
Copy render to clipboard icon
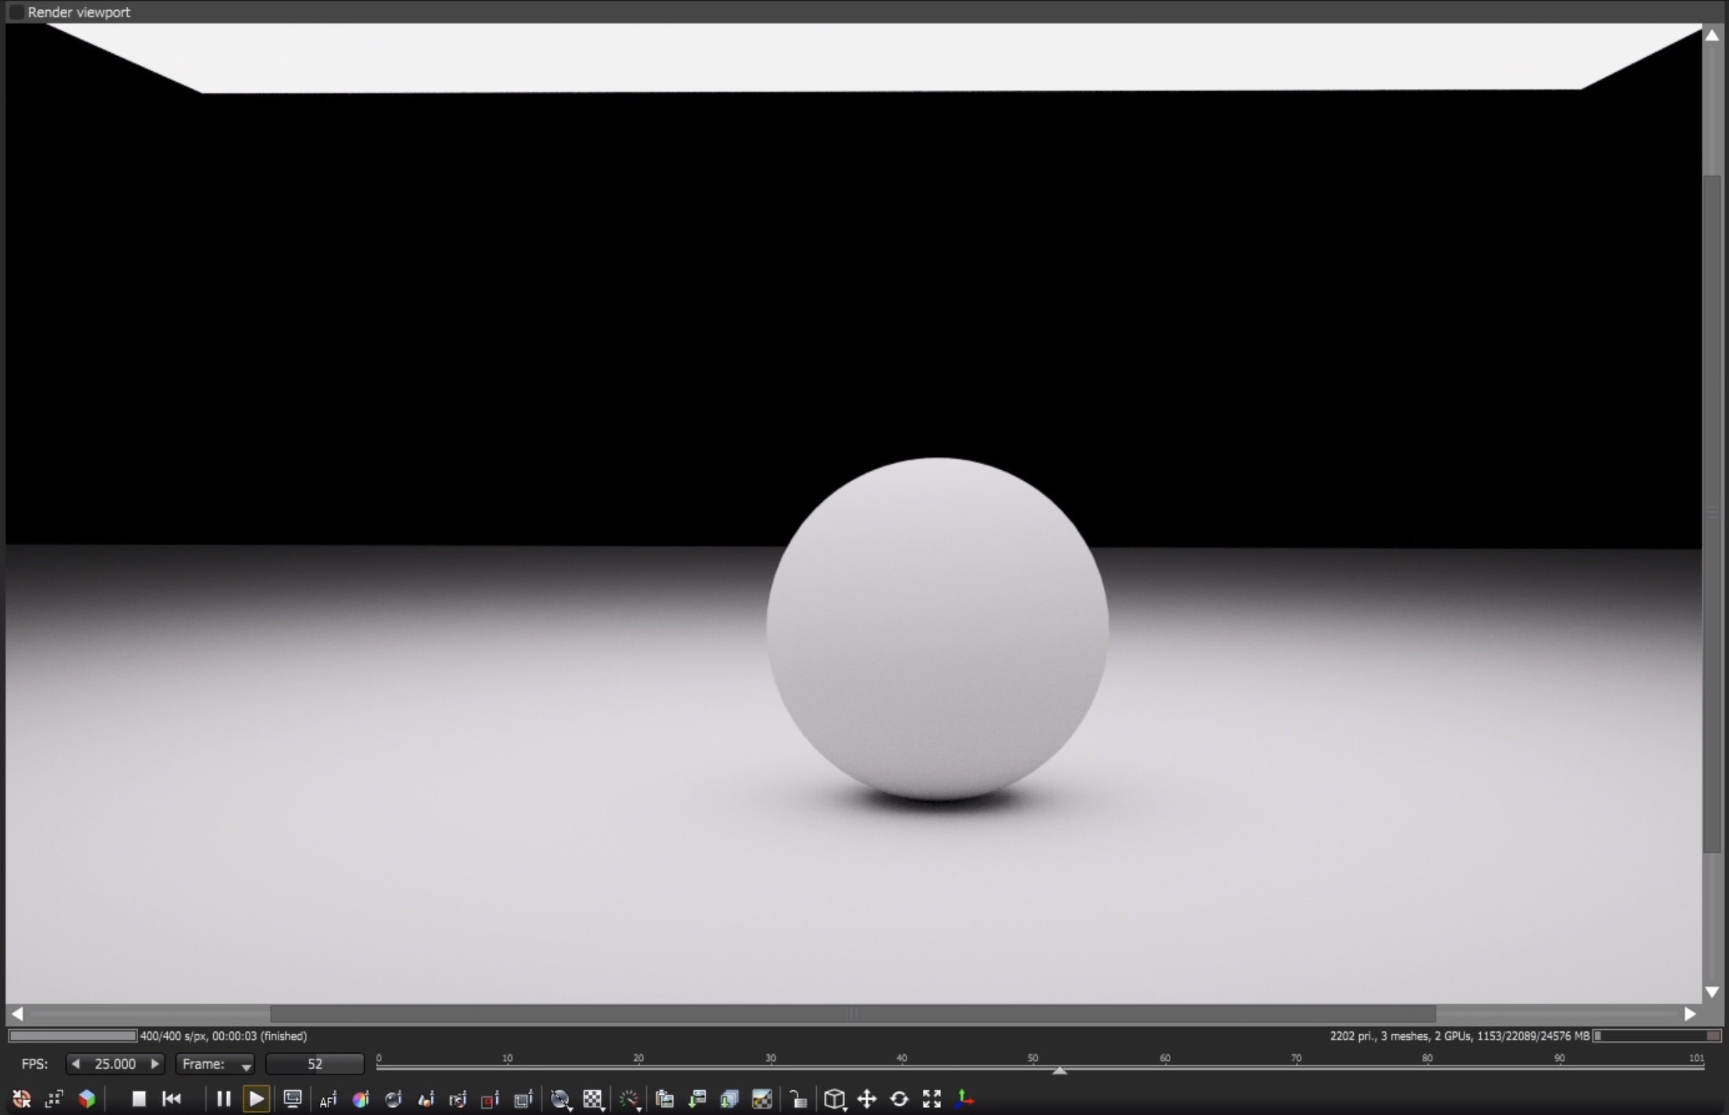point(665,1099)
